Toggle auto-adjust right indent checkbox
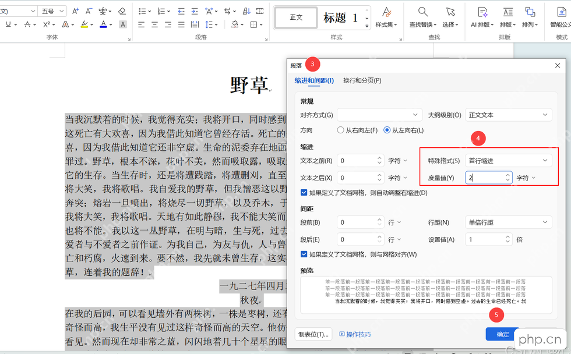 [304, 193]
